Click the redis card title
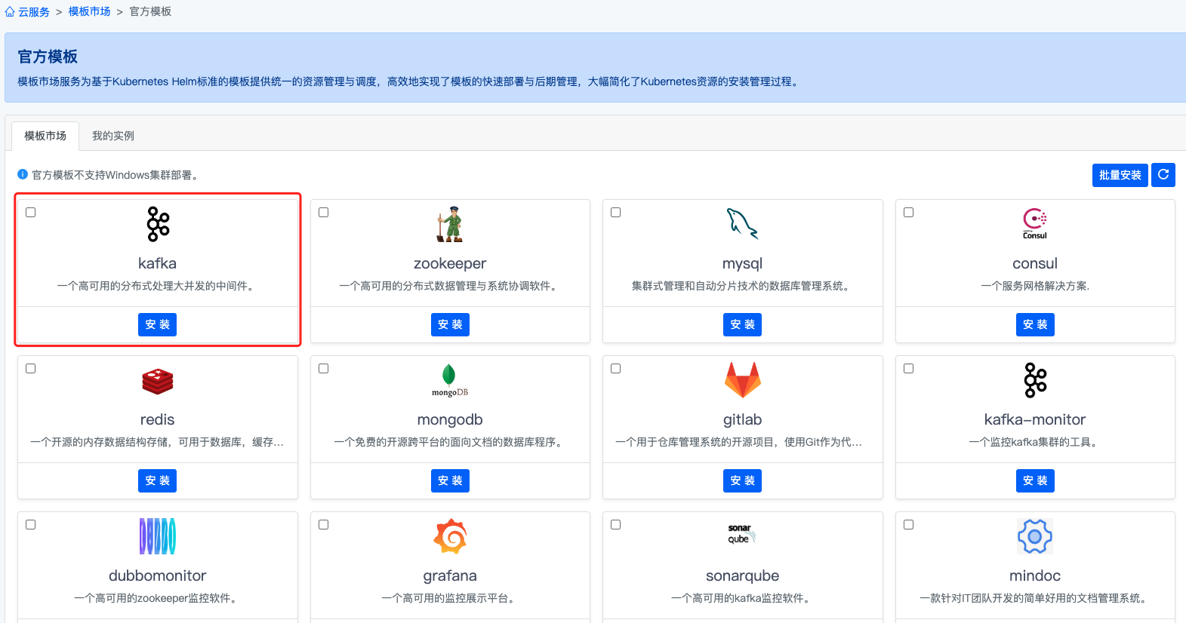This screenshot has height=623, width=1186. [x=158, y=419]
